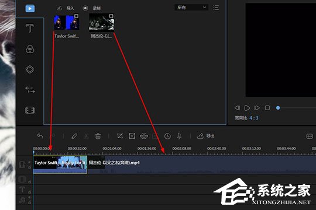Open the Media library tab

30,8
